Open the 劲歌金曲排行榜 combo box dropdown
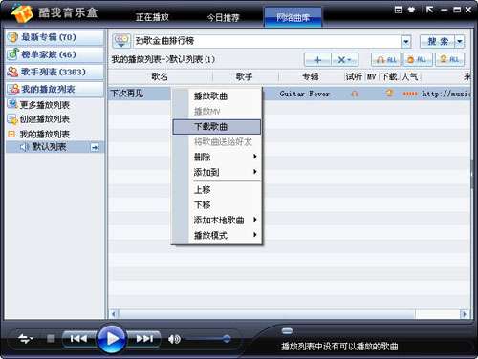This screenshot has width=478, height=359. [405, 41]
